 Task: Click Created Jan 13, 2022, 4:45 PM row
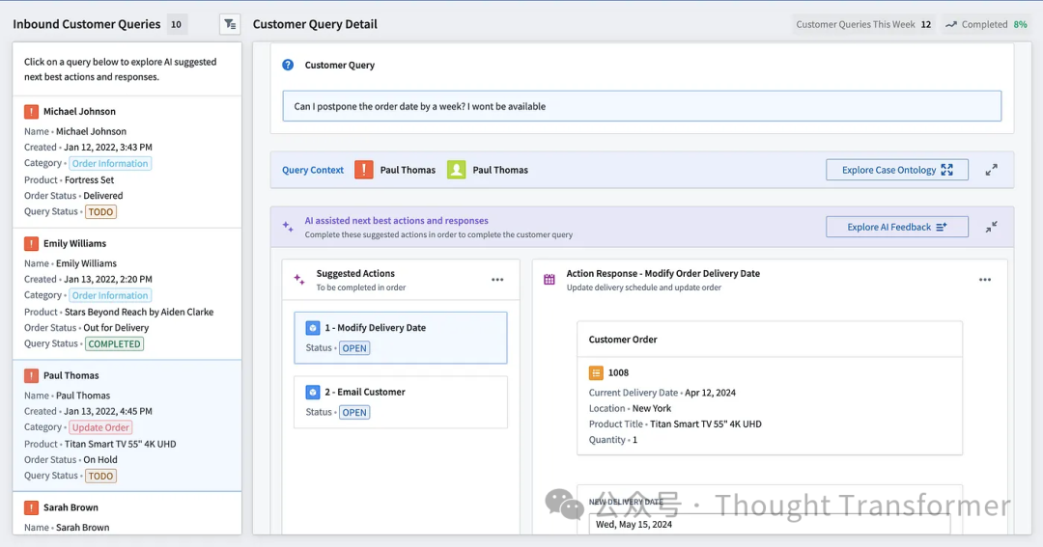88,411
